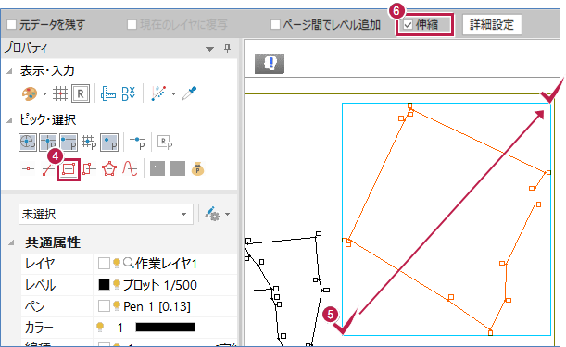Toggle the grid display icon
566x347 pixels.
coord(60,94)
